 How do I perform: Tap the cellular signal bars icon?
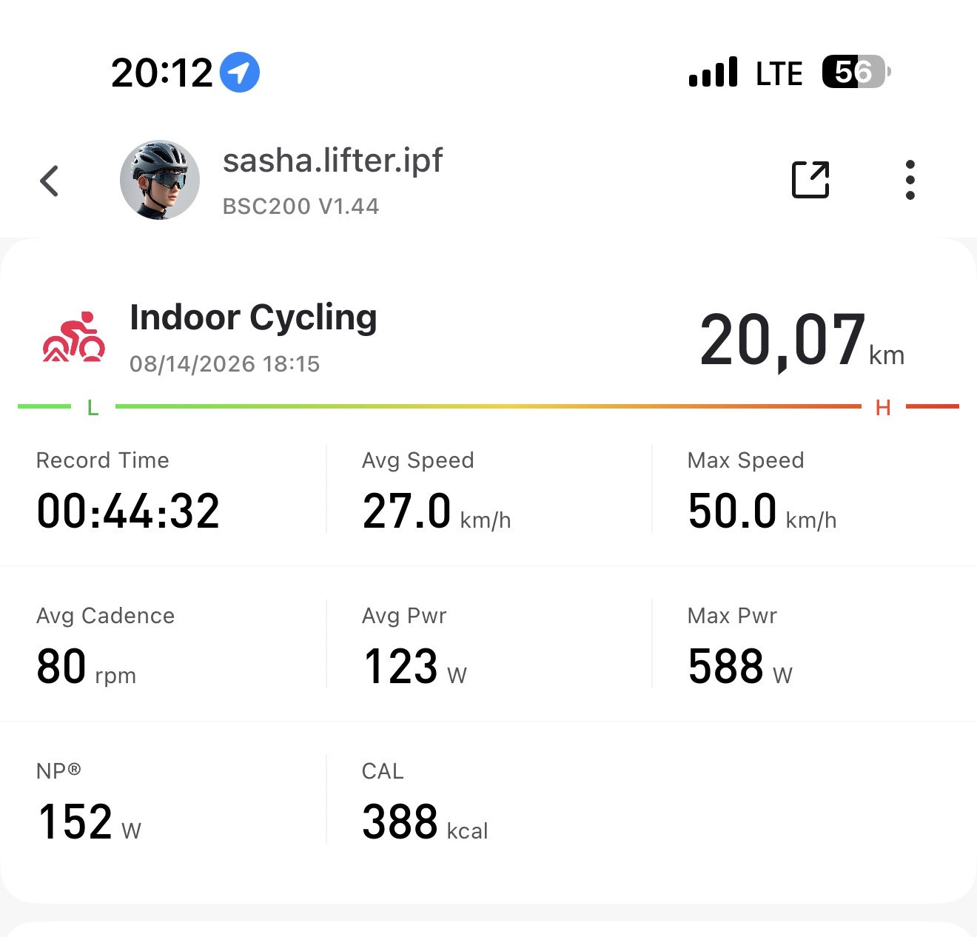click(x=713, y=72)
